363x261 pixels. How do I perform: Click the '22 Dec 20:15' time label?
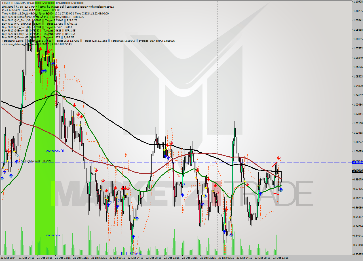[x=208, y=258]
